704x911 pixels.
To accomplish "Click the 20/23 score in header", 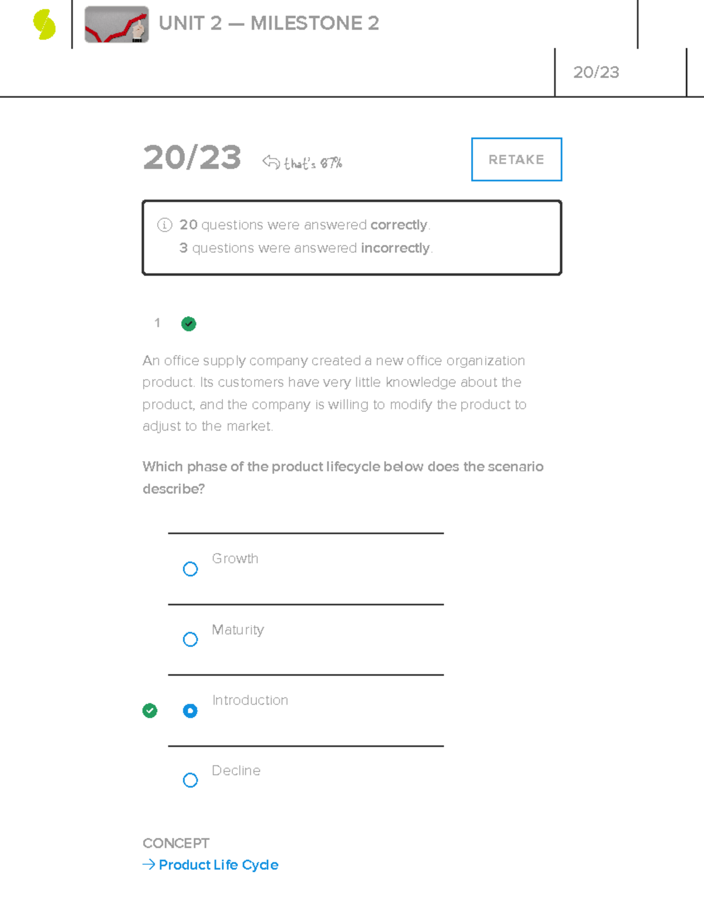I will pyautogui.click(x=596, y=72).
